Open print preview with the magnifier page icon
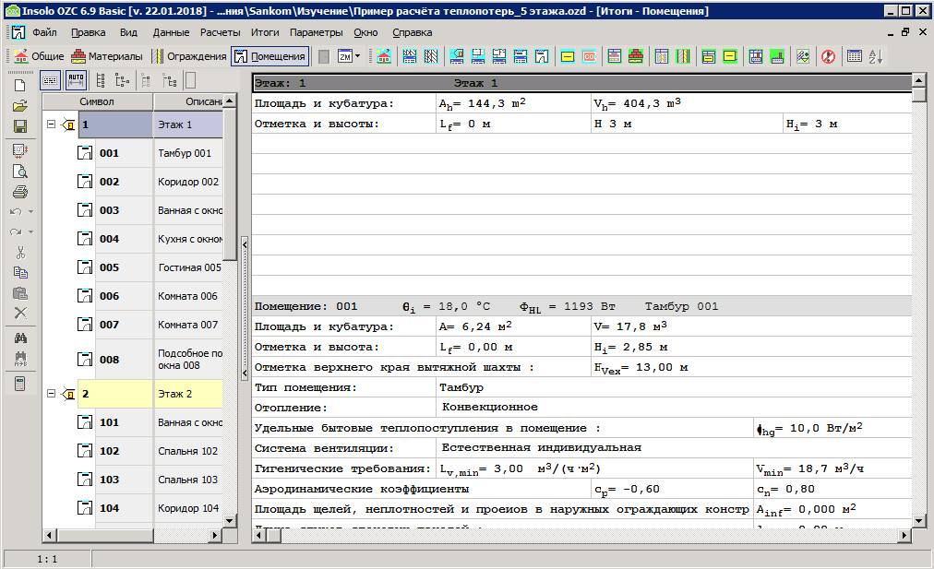 [x=19, y=172]
